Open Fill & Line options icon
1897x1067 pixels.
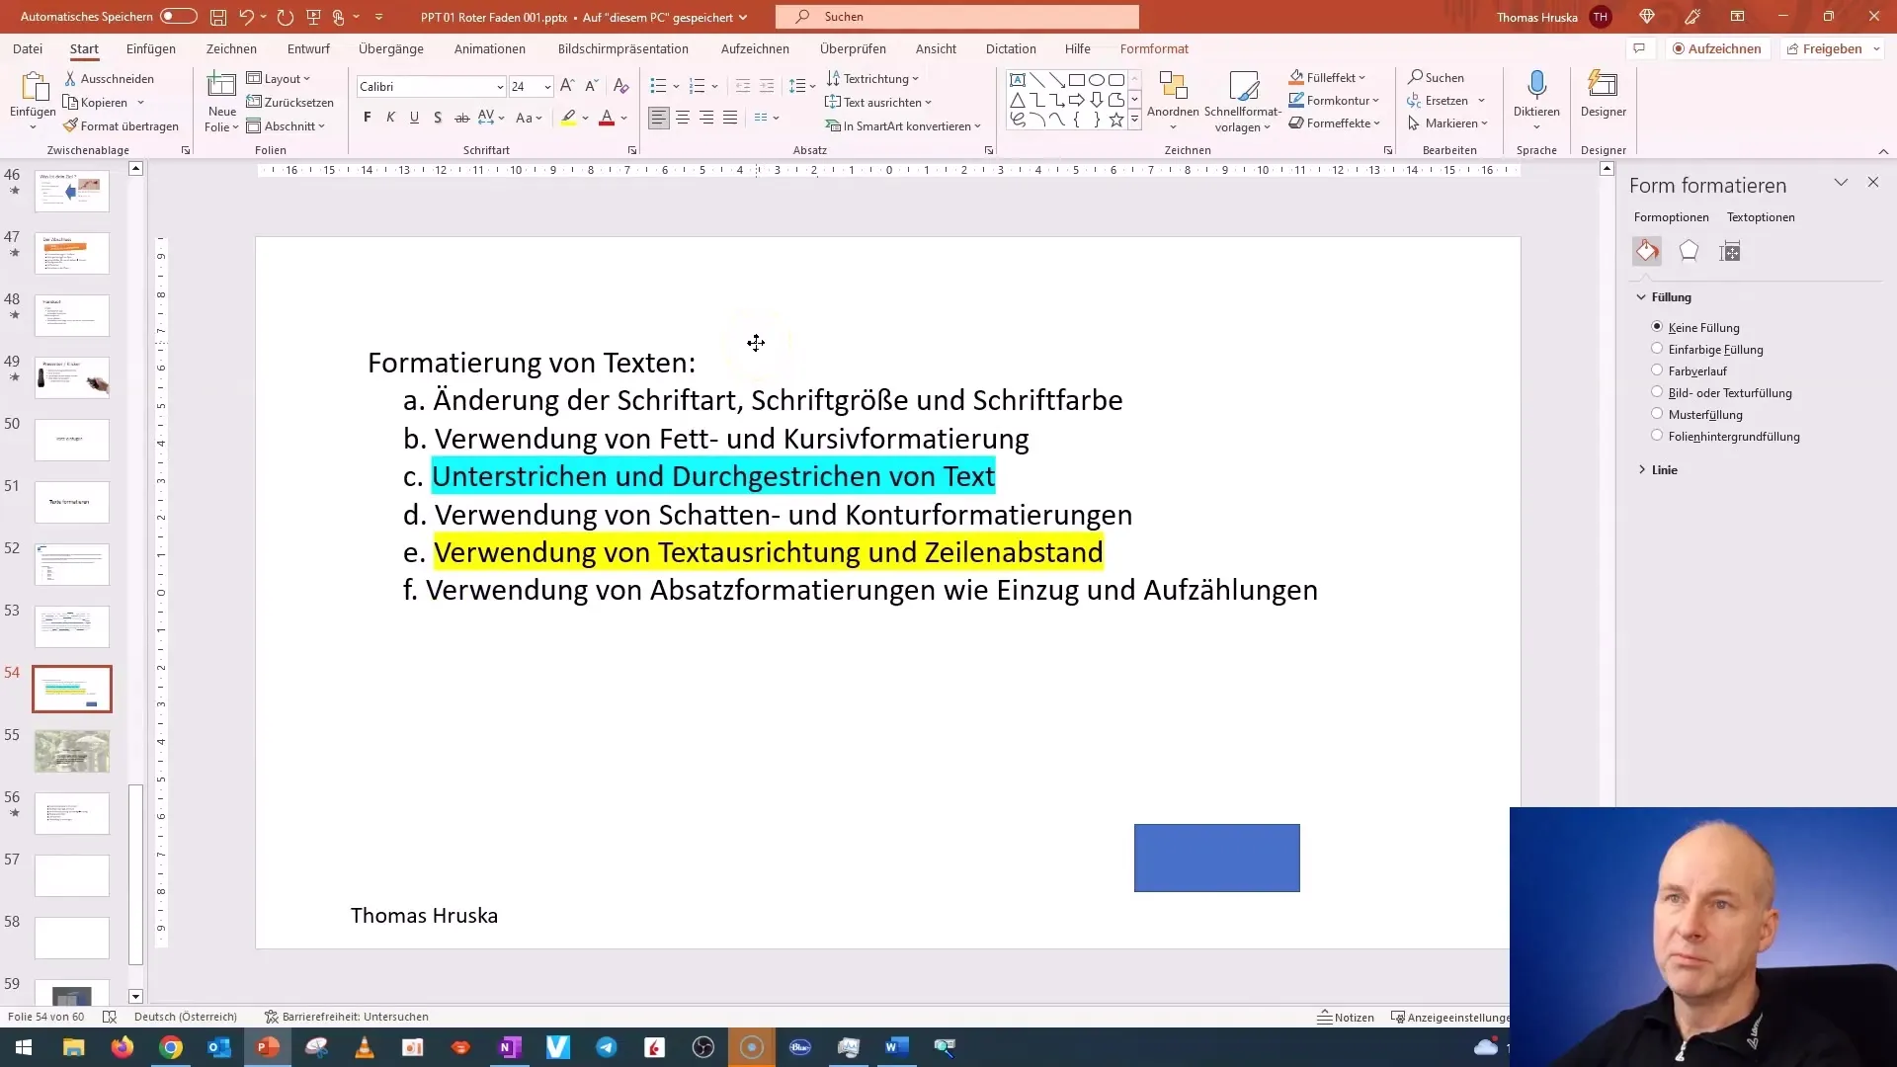(x=1647, y=251)
